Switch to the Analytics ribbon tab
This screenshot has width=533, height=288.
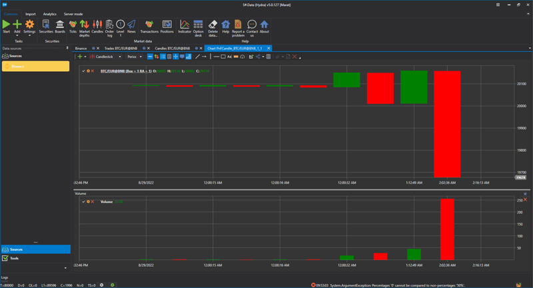tap(50, 14)
